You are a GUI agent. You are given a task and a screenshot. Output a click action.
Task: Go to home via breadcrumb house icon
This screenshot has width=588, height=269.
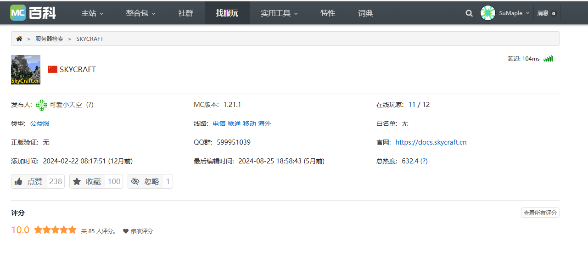[x=19, y=39]
